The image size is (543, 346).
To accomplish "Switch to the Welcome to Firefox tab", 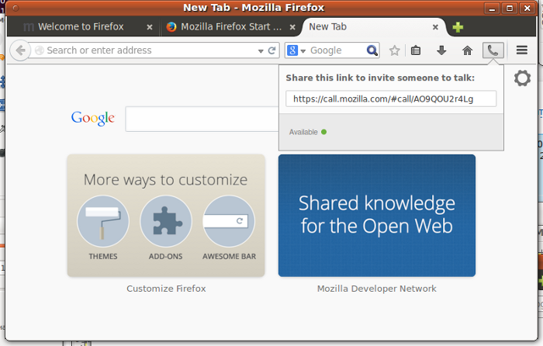I will coord(81,26).
